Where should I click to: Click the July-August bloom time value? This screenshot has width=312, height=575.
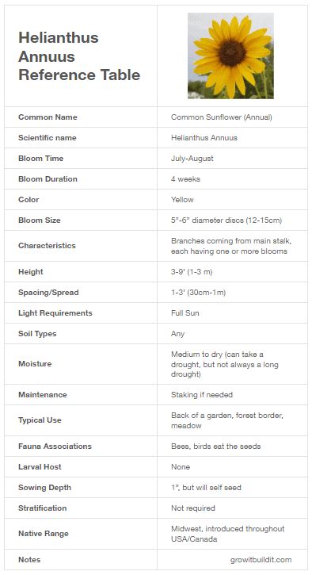click(x=192, y=159)
